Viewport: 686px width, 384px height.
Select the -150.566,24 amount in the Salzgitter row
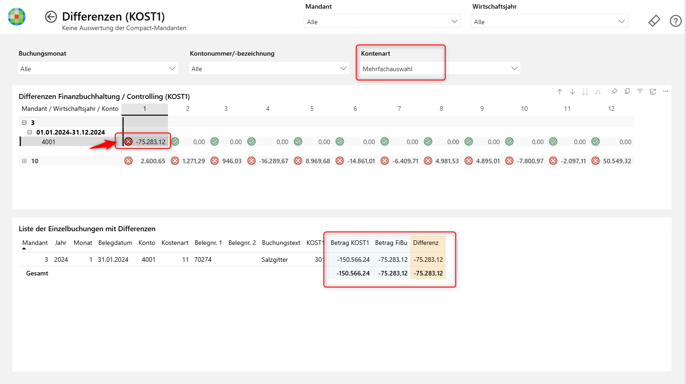353,259
